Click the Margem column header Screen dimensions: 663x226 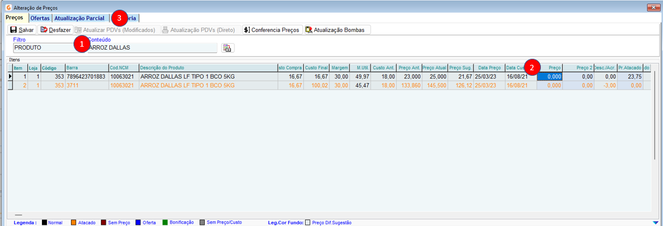[340, 68]
